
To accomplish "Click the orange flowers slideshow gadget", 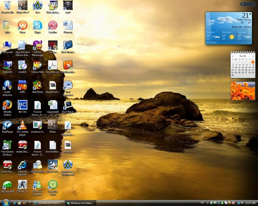I will (x=243, y=91).
